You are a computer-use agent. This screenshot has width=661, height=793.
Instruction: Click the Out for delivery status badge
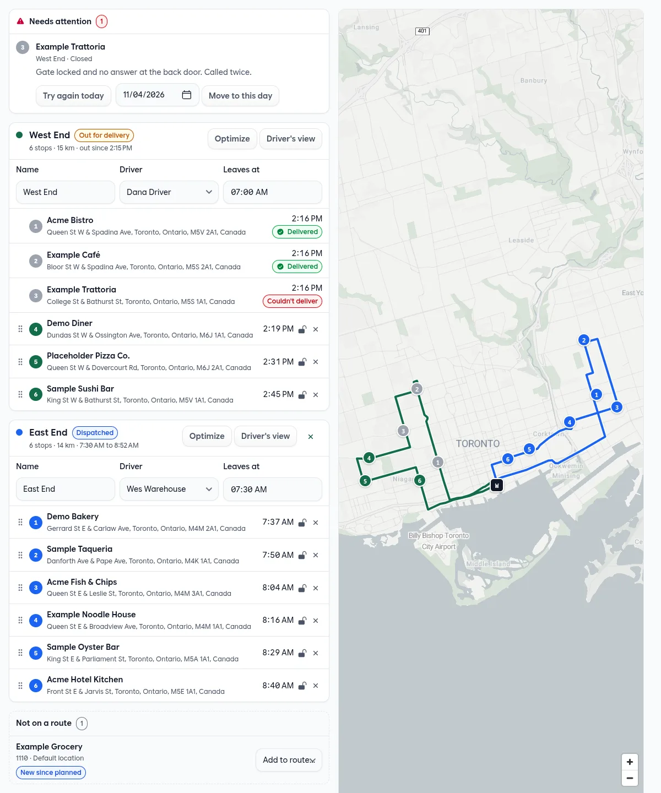pos(104,135)
